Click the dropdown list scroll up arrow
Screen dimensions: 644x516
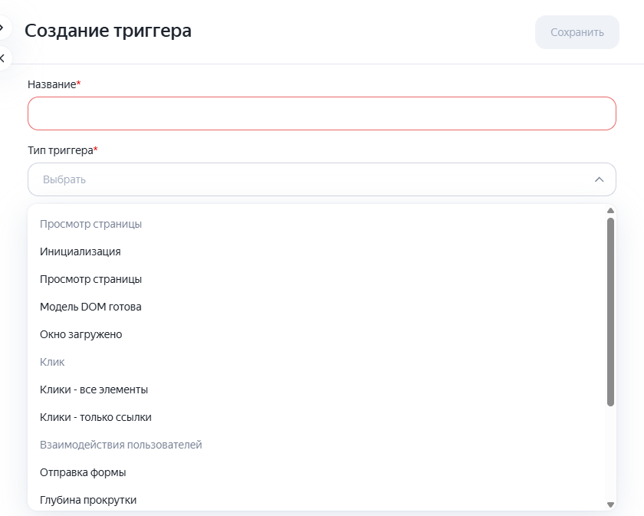coord(610,211)
